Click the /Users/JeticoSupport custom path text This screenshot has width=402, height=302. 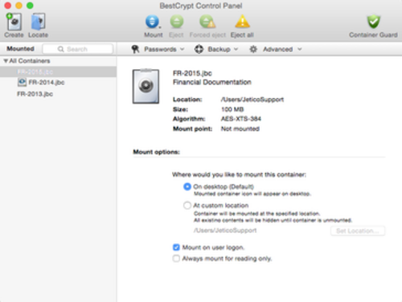coord(225,231)
